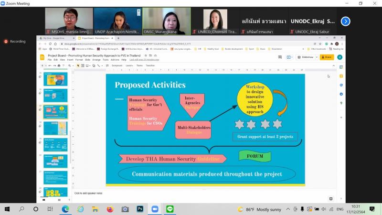Open the comment history icon in Slides
The image size is (382, 215).
[280, 57]
